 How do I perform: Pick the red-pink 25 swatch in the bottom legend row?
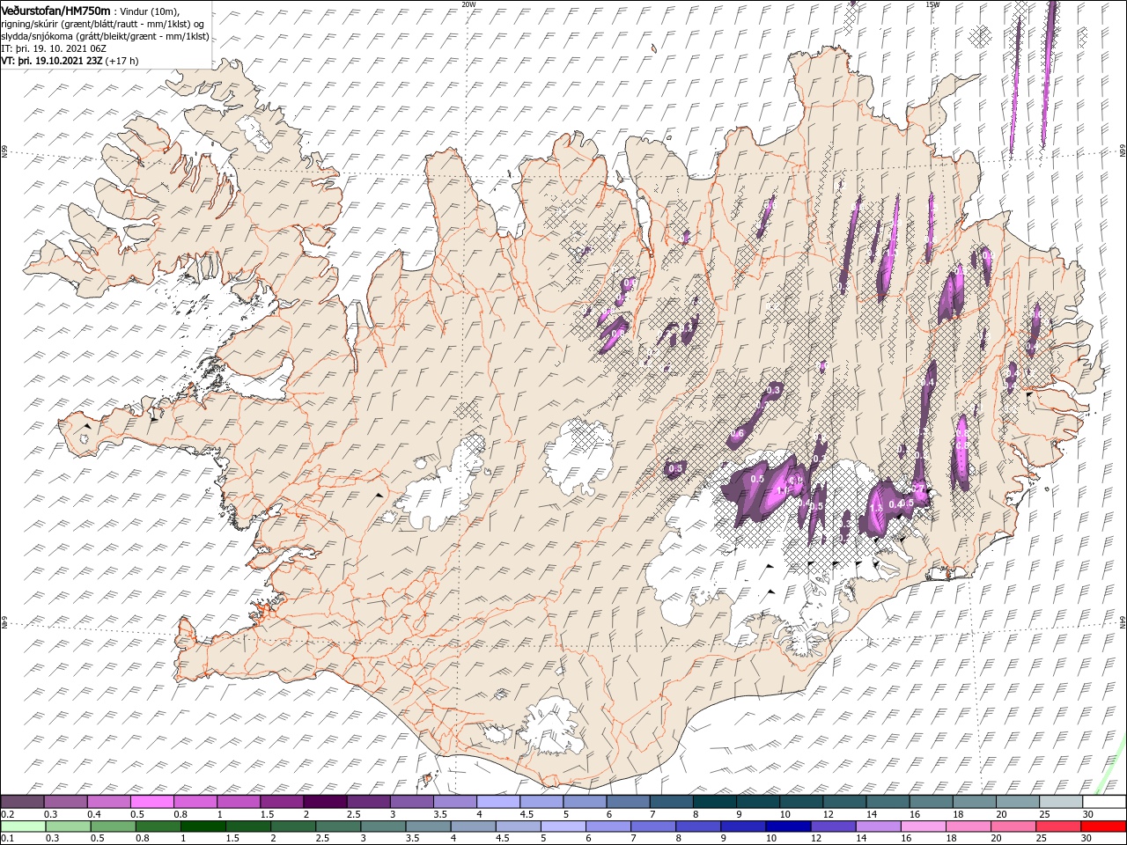pyautogui.click(x=1059, y=826)
